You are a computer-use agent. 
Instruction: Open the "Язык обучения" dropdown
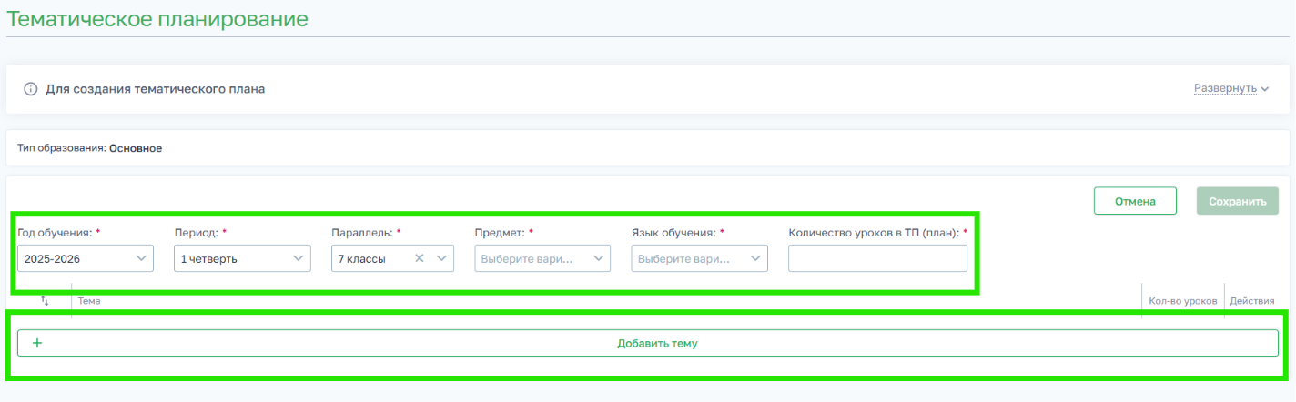pos(700,258)
